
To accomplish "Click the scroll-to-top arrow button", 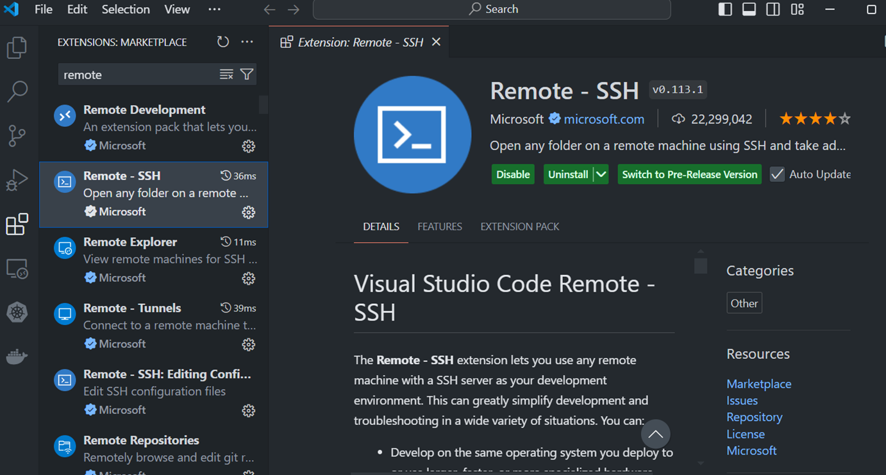I will pos(655,434).
